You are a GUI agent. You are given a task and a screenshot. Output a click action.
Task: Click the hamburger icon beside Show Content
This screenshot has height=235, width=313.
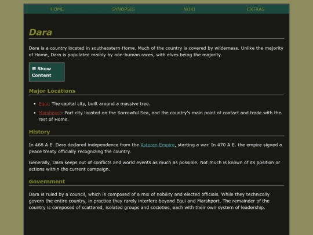click(34, 68)
